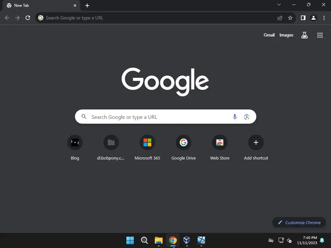Open Windows taskbar search

(144, 240)
